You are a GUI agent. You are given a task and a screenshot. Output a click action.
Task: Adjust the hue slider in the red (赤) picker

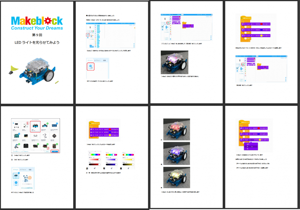click(95, 155)
